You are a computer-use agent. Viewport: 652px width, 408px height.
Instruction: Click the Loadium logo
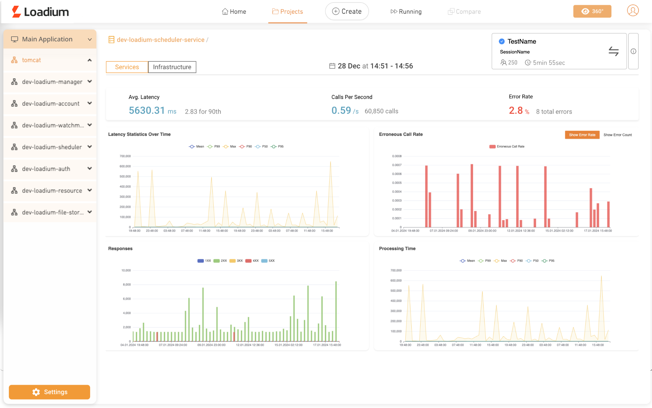tap(40, 12)
